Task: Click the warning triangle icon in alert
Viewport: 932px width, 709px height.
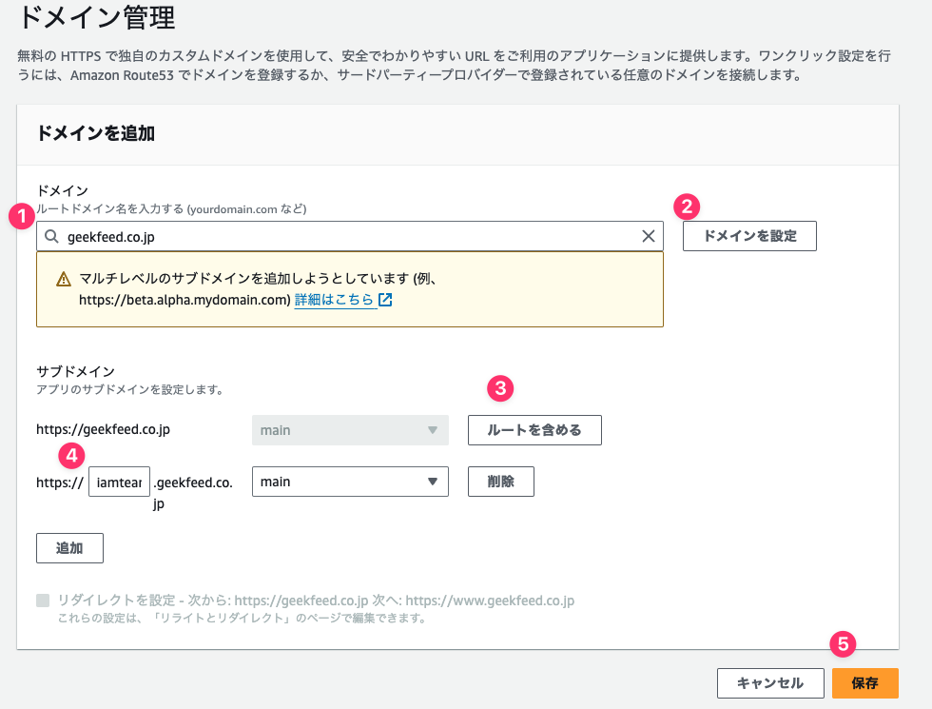Action: point(64,279)
